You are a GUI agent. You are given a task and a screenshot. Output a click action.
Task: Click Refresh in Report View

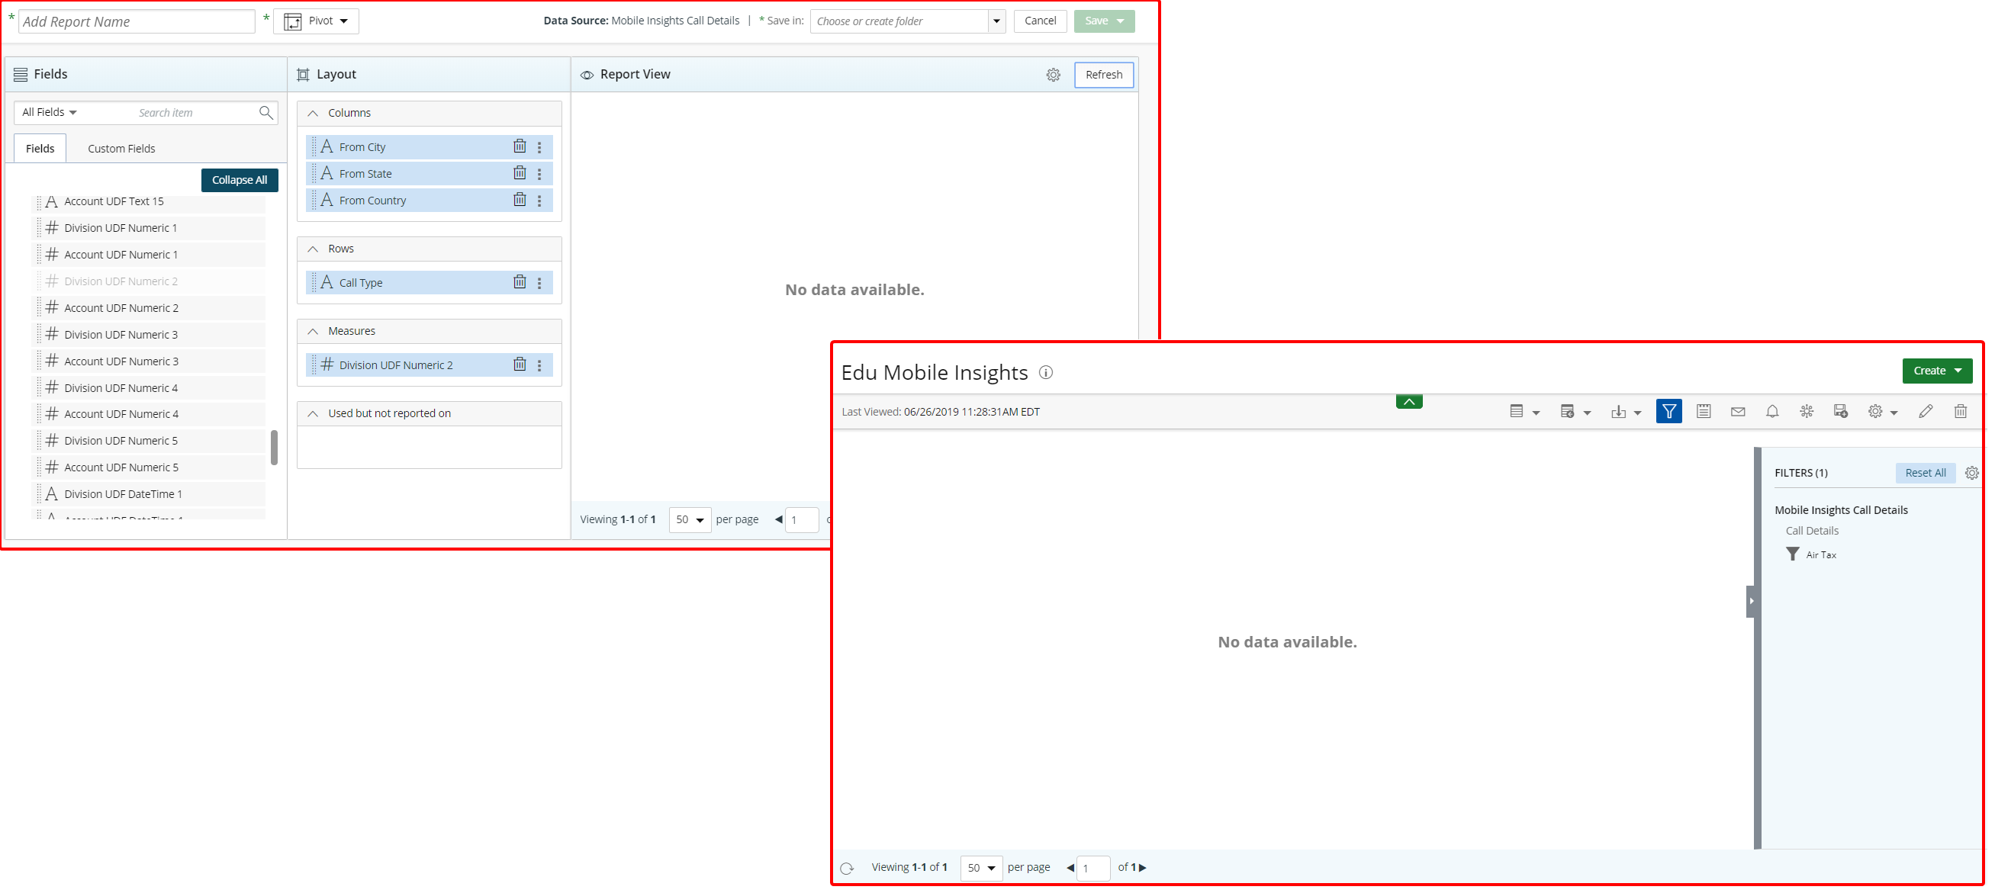1104,74
